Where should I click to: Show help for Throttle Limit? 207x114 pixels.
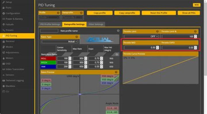coord(157,31)
